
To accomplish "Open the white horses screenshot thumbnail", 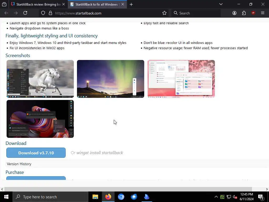I will (x=40, y=79).
